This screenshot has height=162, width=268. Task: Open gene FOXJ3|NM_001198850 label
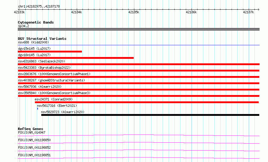click(34, 140)
